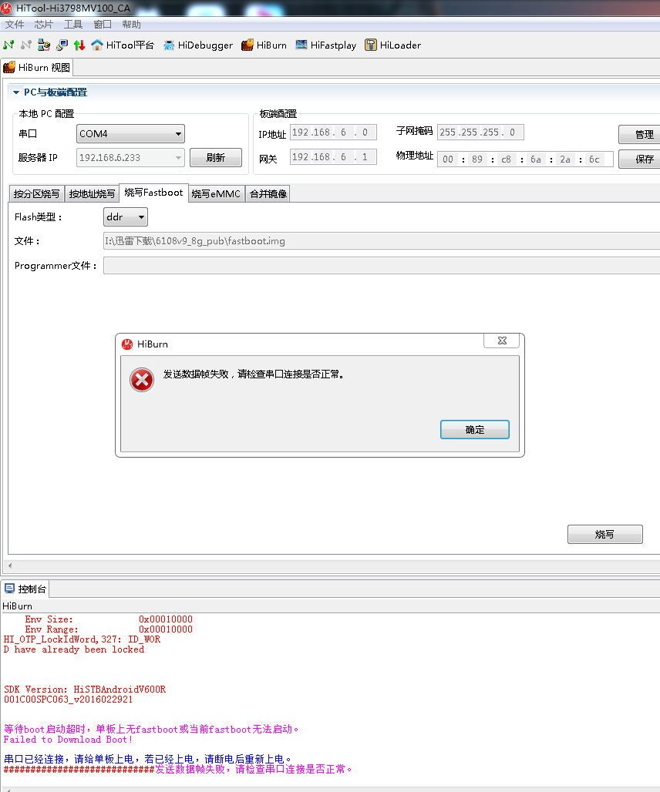Select the 控制台 console tab

point(25,589)
